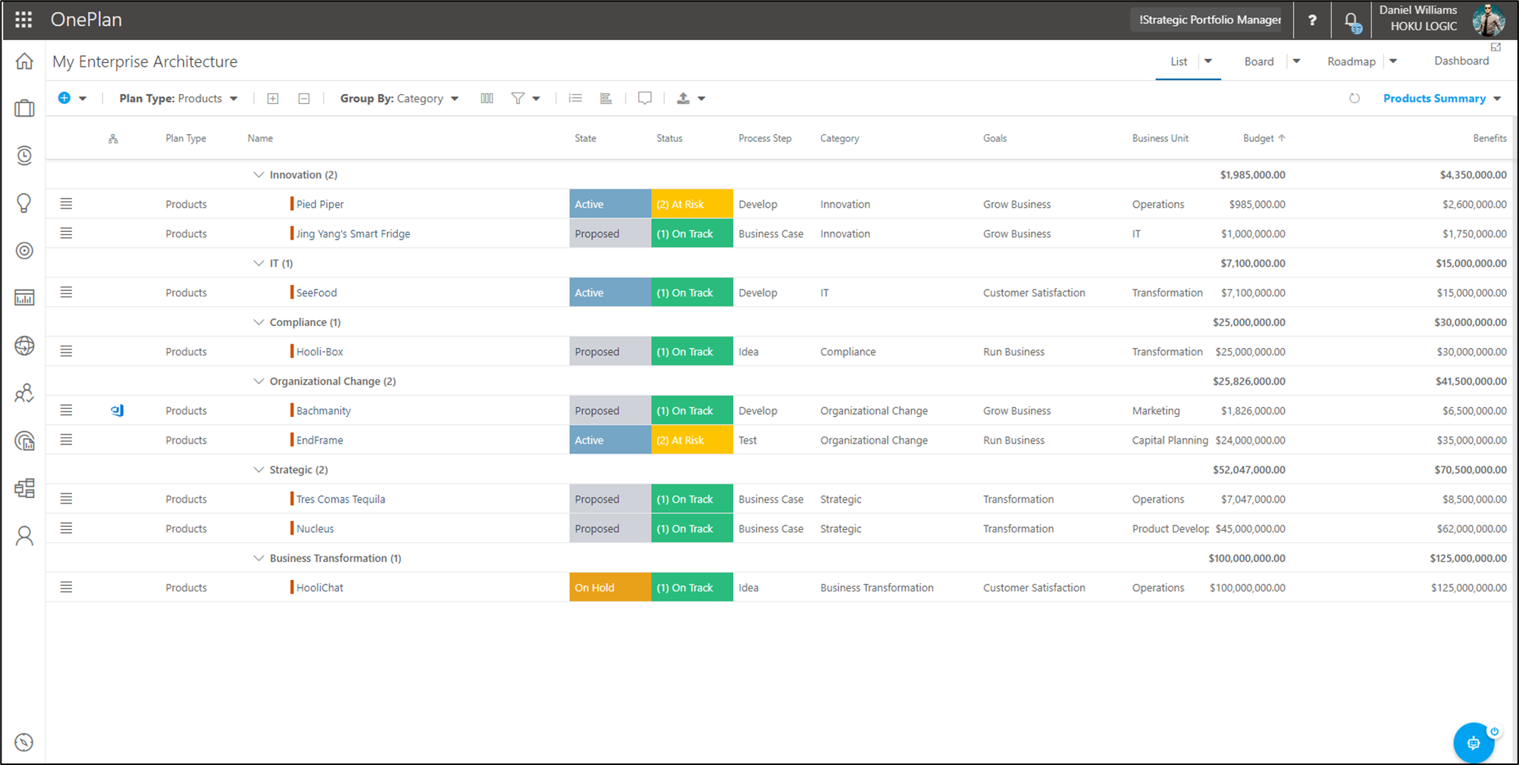This screenshot has height=765, width=1519.
Task: Switch to the Roadmap tab
Action: [x=1351, y=61]
